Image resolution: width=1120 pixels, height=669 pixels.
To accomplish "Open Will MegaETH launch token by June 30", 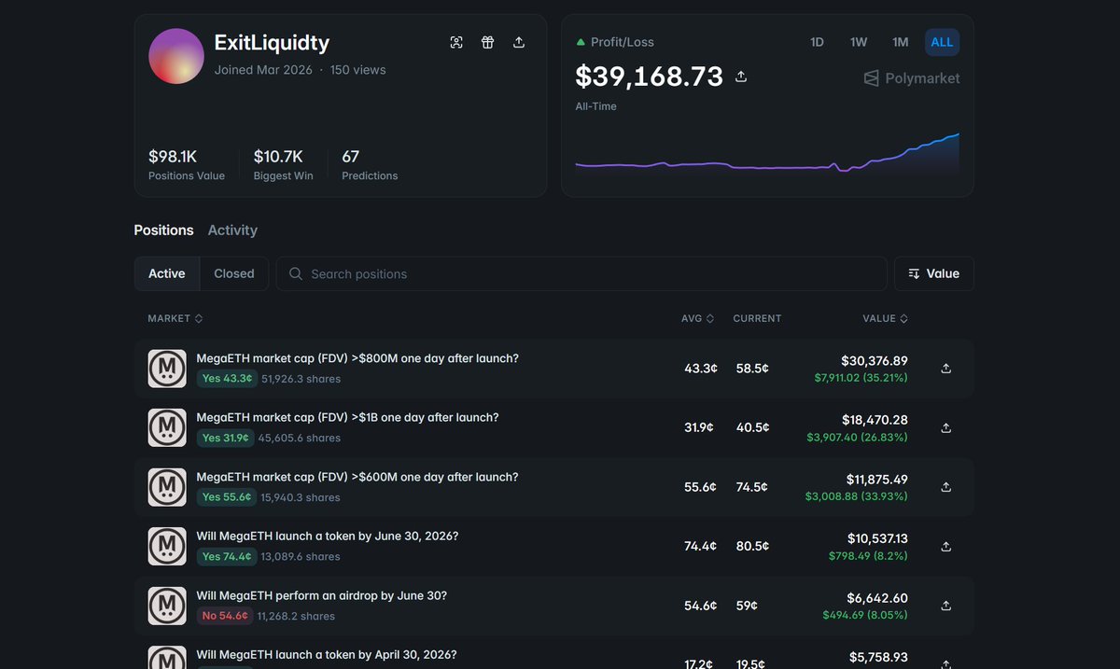I will (x=328, y=536).
